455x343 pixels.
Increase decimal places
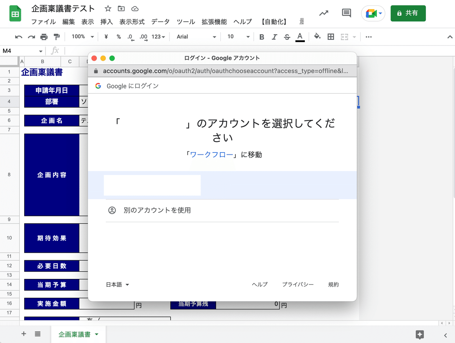[x=143, y=37]
